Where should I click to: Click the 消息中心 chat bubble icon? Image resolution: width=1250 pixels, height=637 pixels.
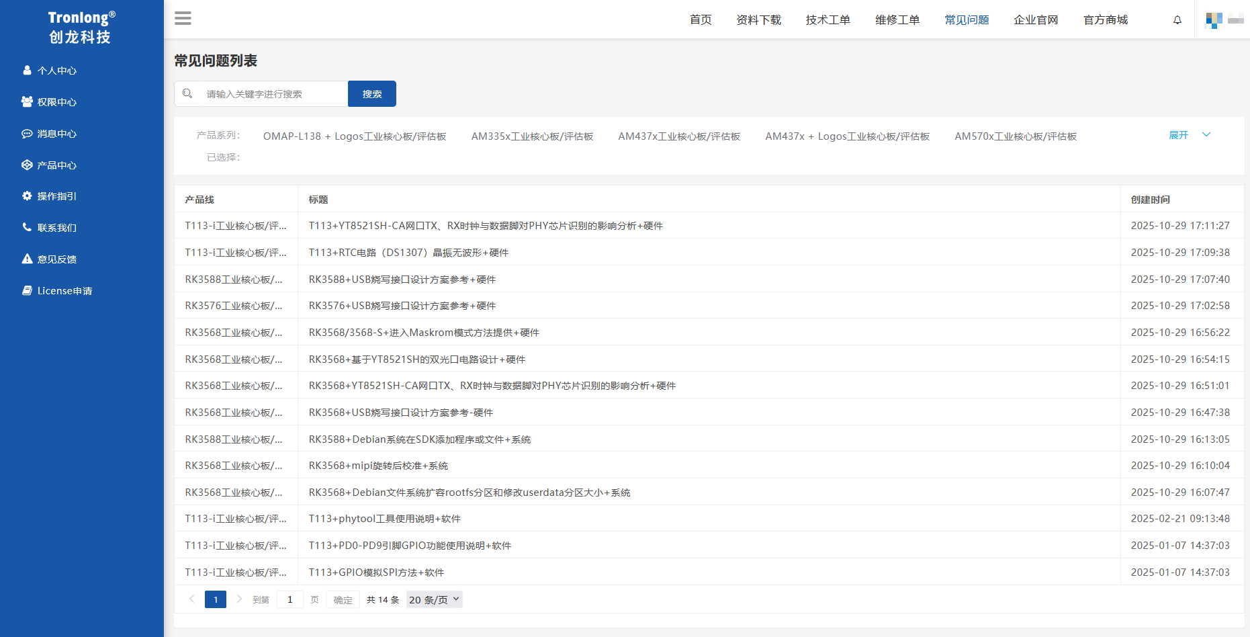tap(27, 133)
